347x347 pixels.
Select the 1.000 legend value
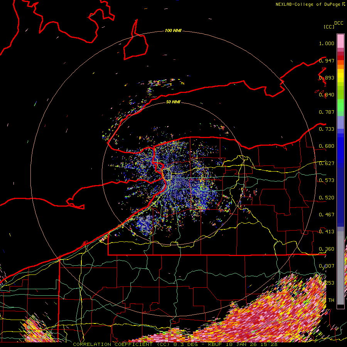[327, 43]
